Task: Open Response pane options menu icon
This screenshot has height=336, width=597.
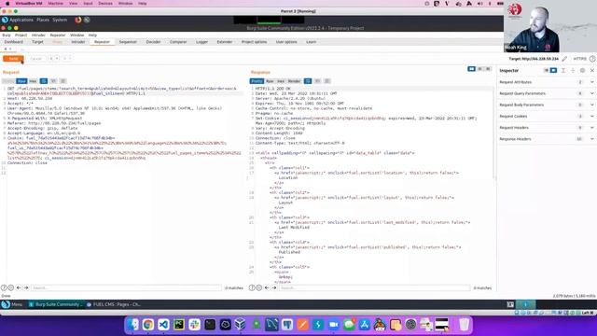Action: point(326,81)
